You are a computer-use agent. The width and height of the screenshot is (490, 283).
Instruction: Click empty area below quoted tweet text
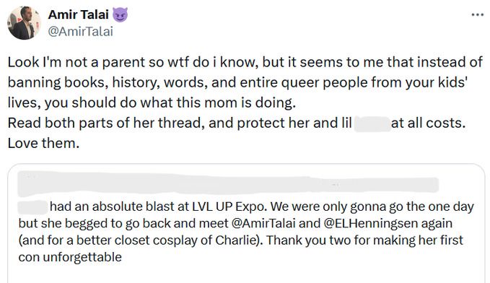click(246, 274)
